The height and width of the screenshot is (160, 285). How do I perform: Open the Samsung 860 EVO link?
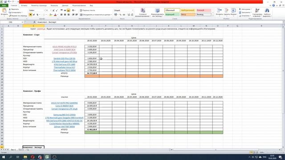[x=64, y=115]
